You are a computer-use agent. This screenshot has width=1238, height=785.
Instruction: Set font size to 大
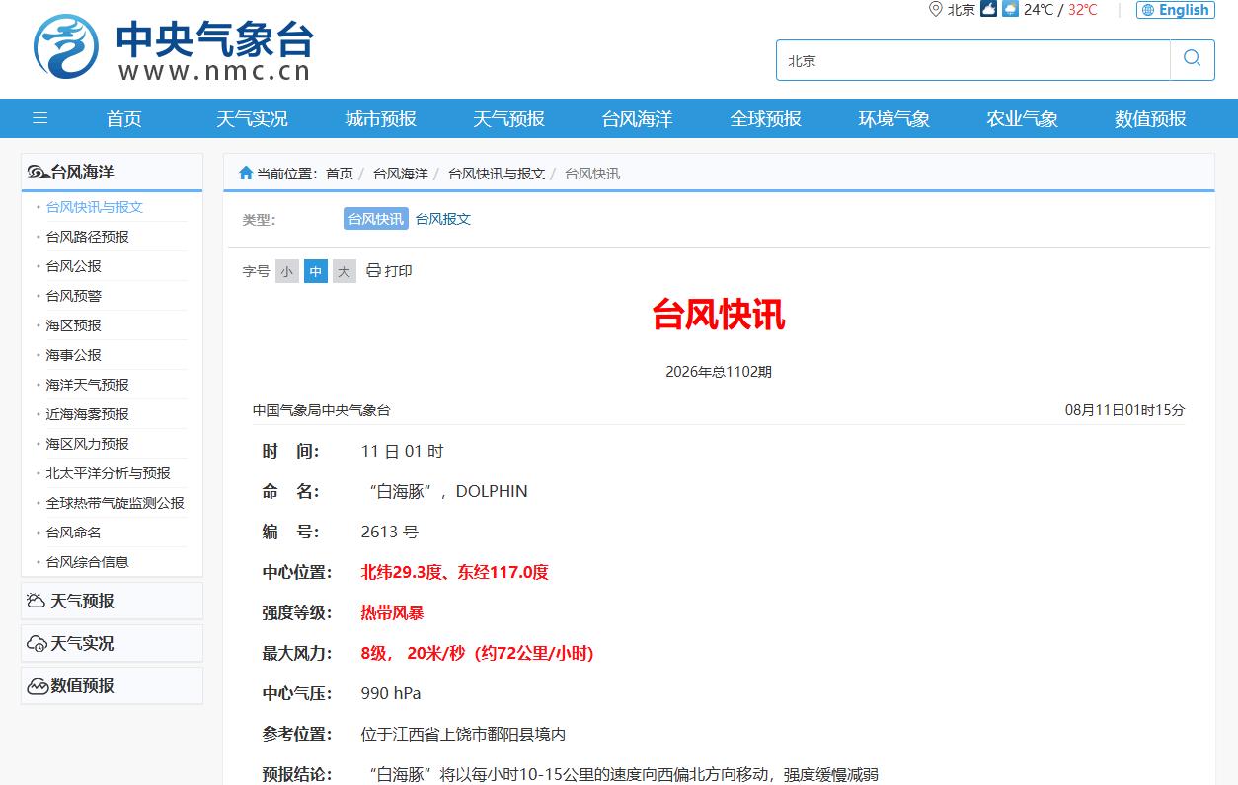tap(344, 271)
